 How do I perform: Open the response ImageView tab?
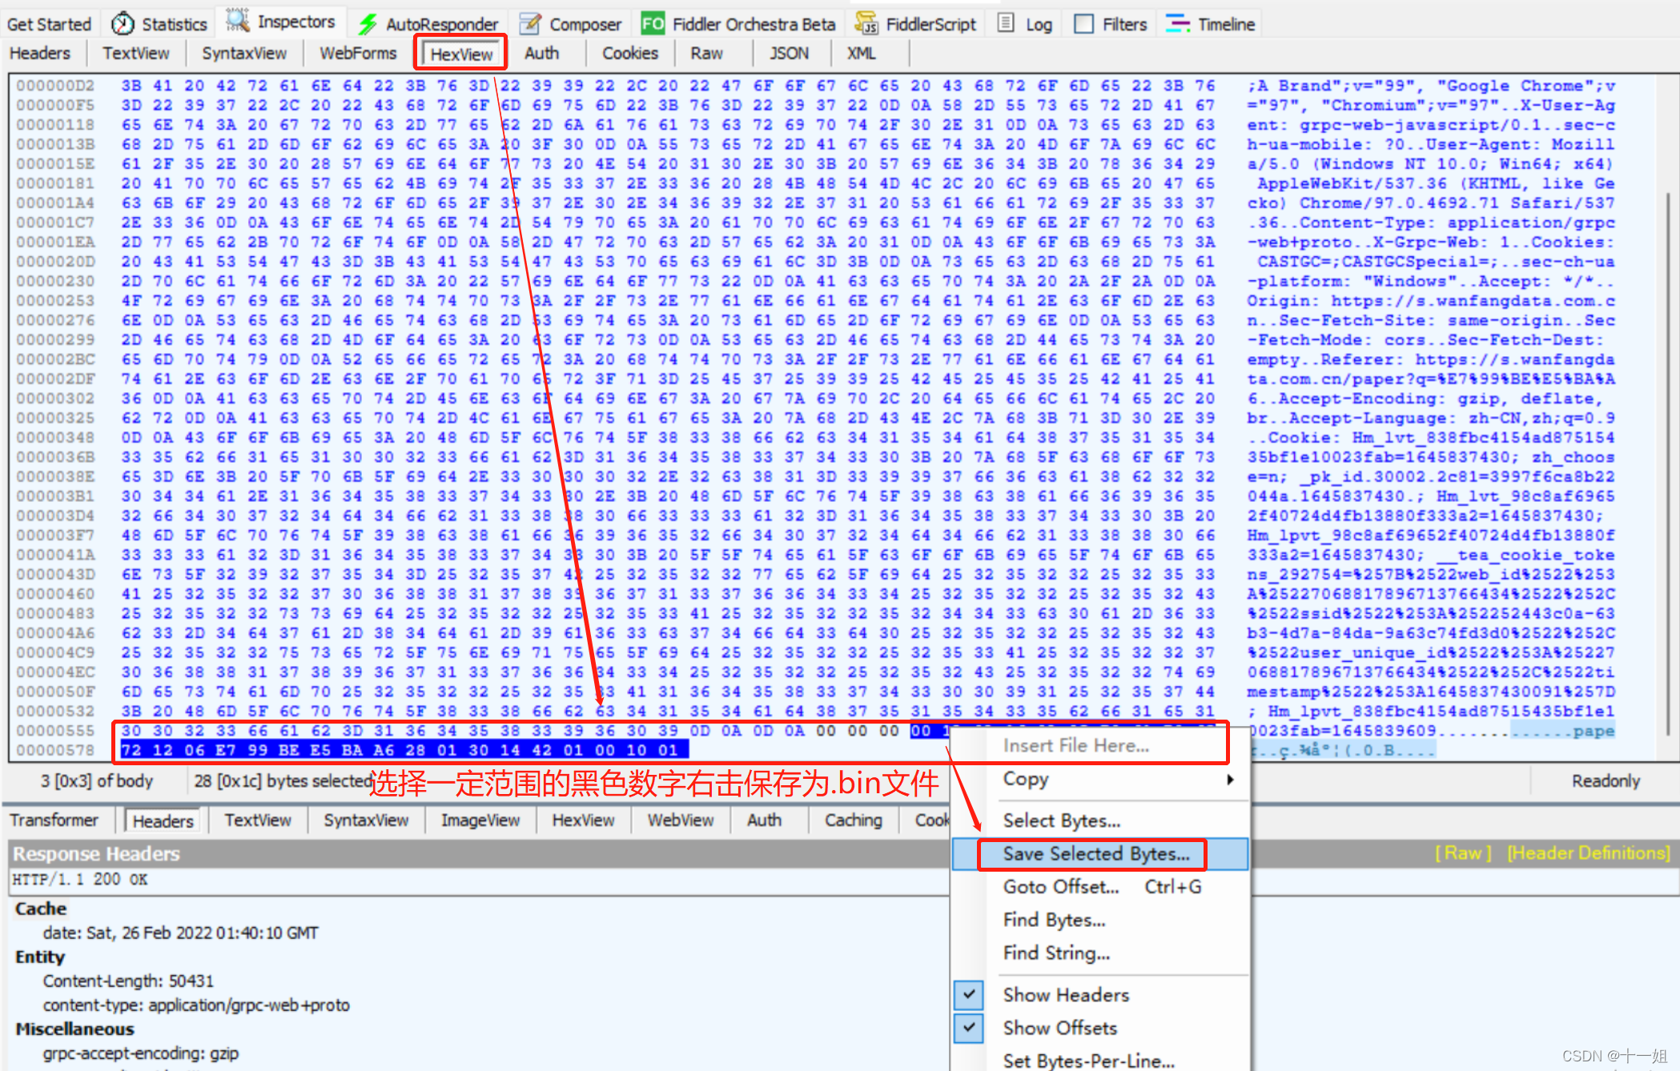[480, 820]
